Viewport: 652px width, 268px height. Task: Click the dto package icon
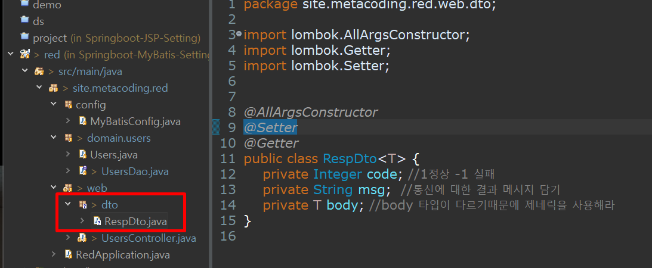point(82,204)
